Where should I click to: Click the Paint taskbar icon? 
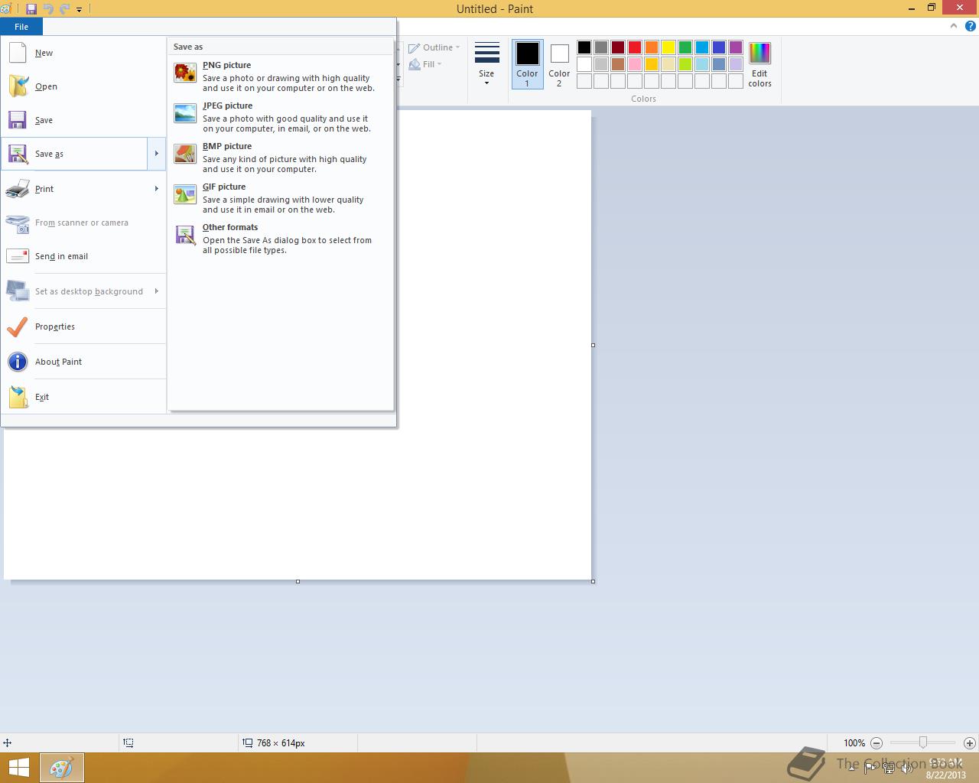(61, 768)
